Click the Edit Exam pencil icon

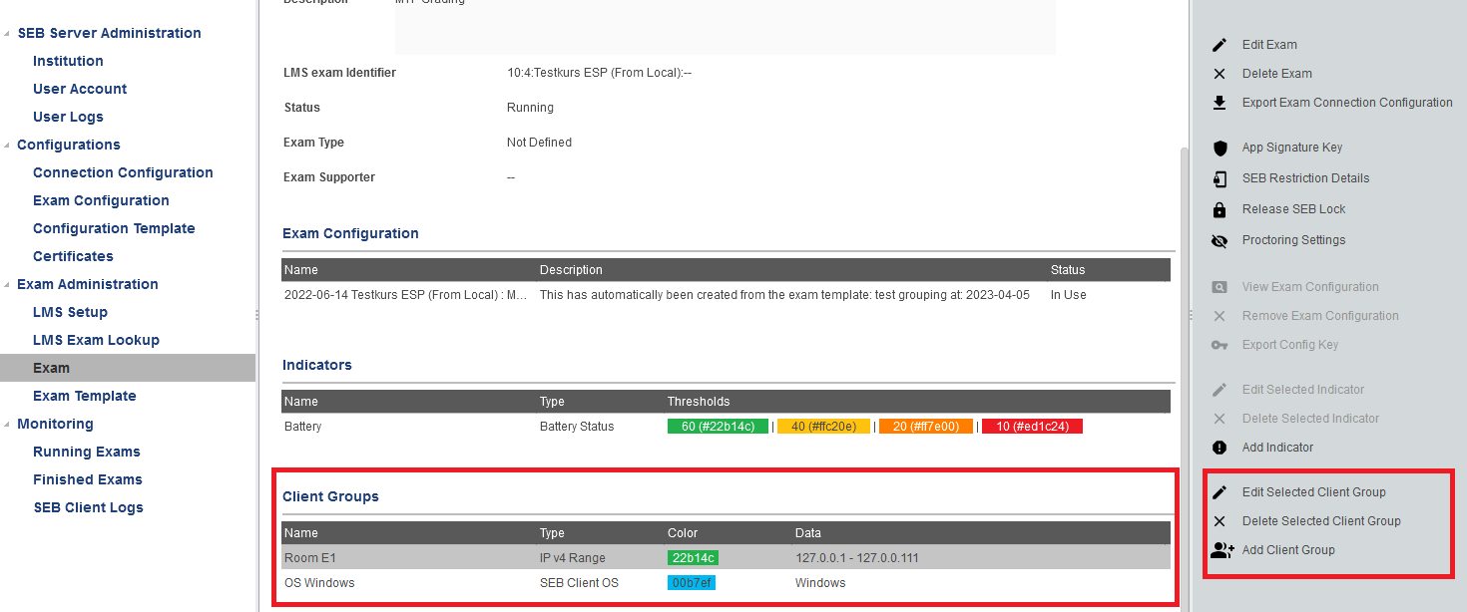[1219, 45]
